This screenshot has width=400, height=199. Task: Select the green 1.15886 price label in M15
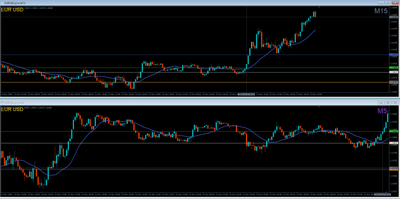pyautogui.click(x=394, y=68)
